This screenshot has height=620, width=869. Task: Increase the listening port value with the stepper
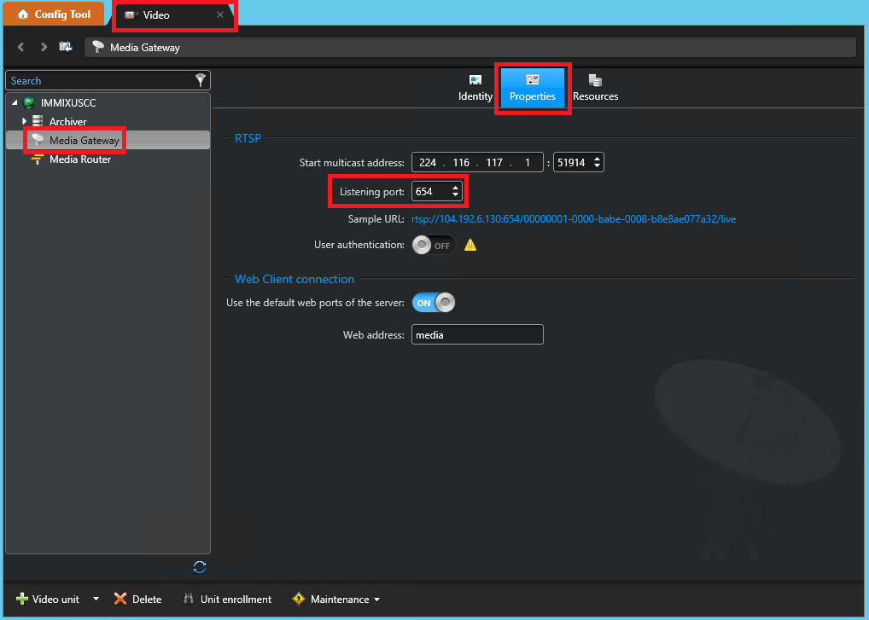point(455,188)
